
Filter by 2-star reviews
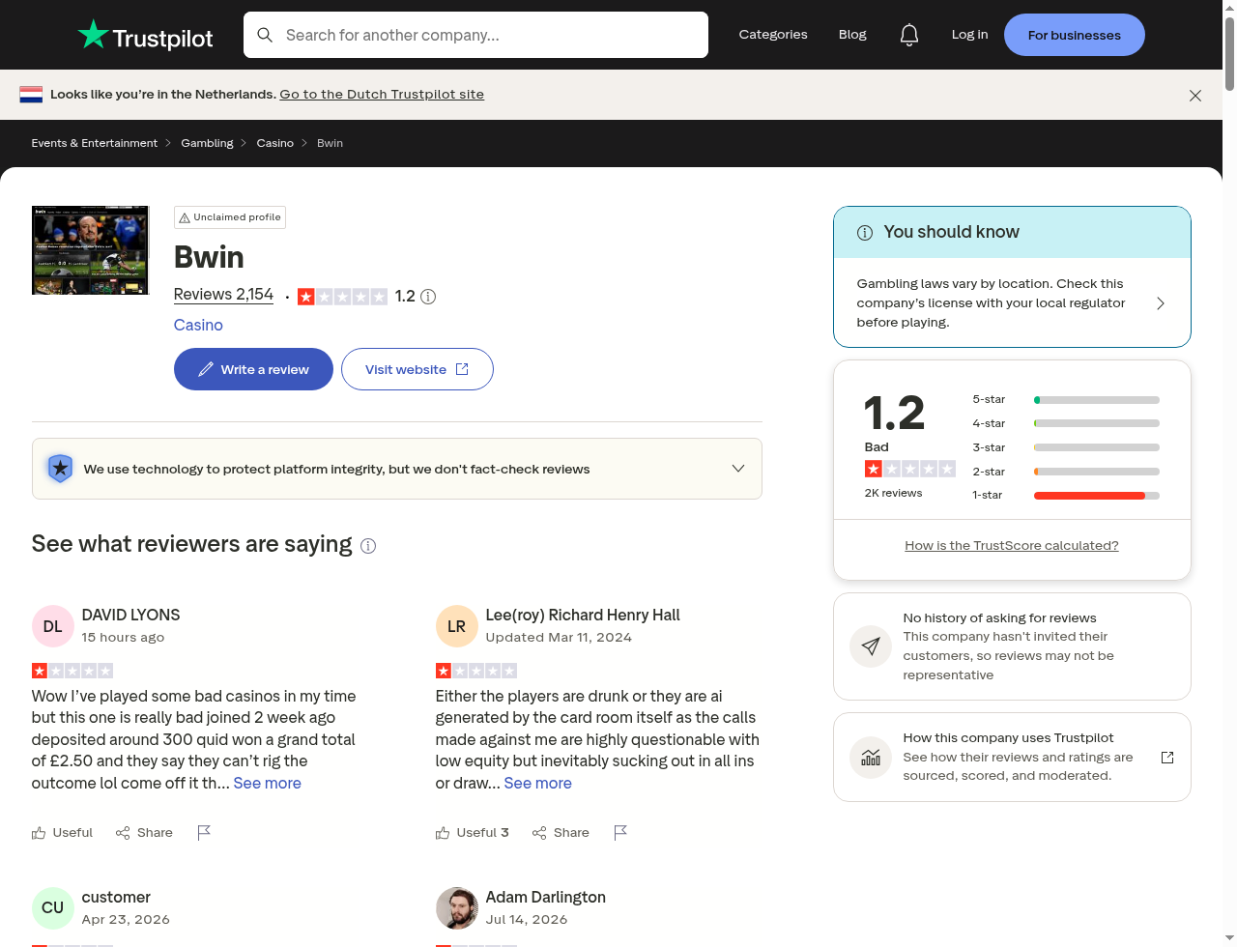tap(1066, 472)
